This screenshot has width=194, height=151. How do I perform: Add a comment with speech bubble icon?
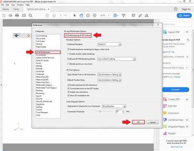click(133, 16)
